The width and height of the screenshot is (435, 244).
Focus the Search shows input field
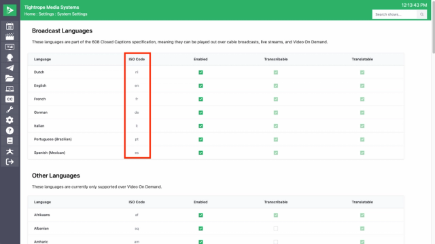(x=394, y=14)
